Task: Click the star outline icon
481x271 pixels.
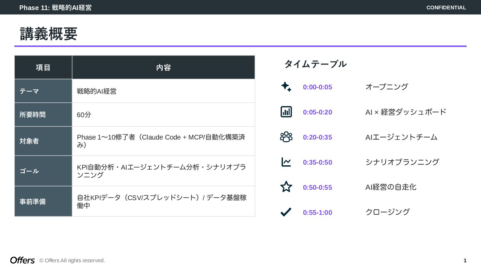Action: 286,187
